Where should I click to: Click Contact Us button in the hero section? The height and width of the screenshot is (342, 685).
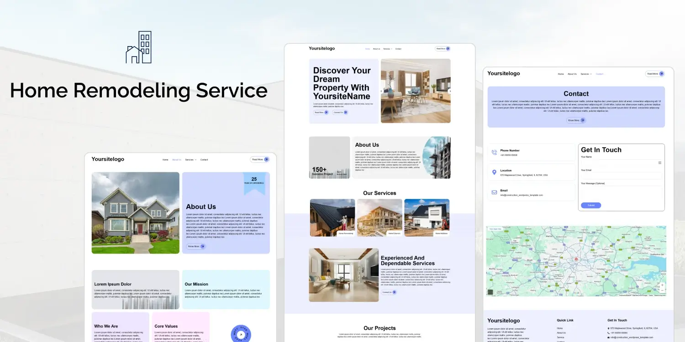tap(340, 112)
